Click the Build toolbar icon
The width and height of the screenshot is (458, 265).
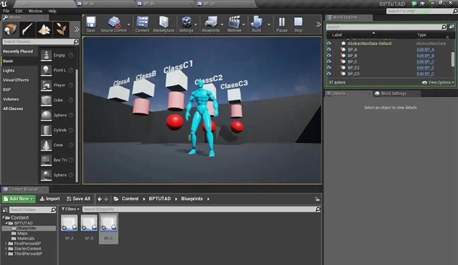tap(257, 24)
